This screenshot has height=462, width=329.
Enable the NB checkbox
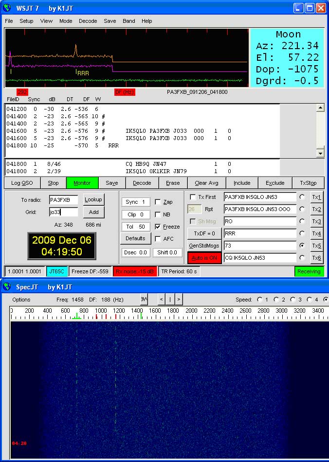pyautogui.click(x=158, y=214)
